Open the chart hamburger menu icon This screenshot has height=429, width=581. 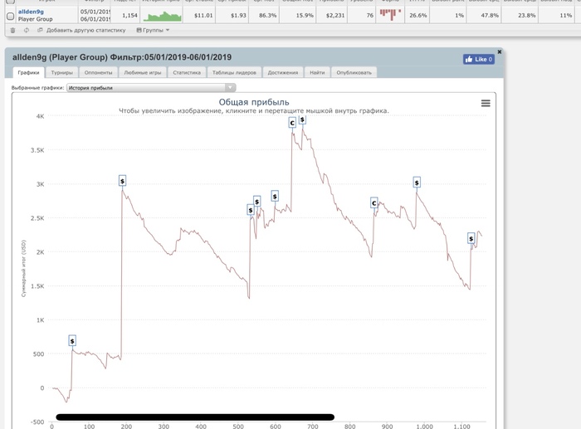coord(486,104)
